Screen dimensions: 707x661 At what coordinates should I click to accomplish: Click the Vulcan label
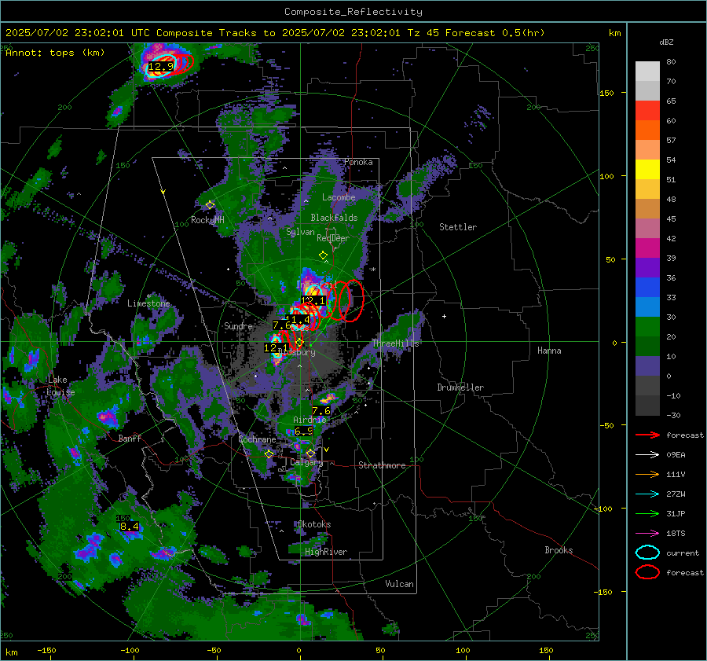[400, 584]
